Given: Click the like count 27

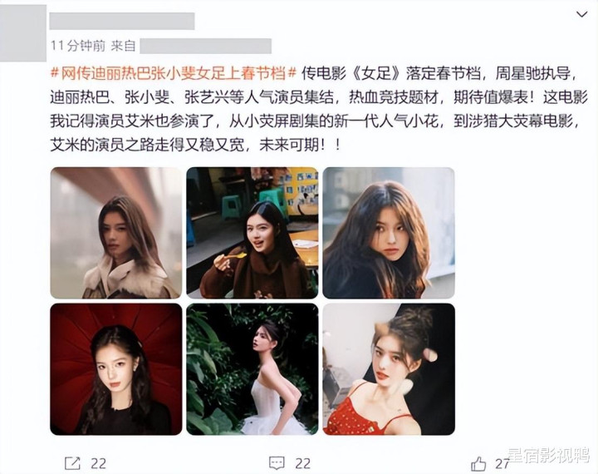Looking at the screenshot, I should (502, 464).
